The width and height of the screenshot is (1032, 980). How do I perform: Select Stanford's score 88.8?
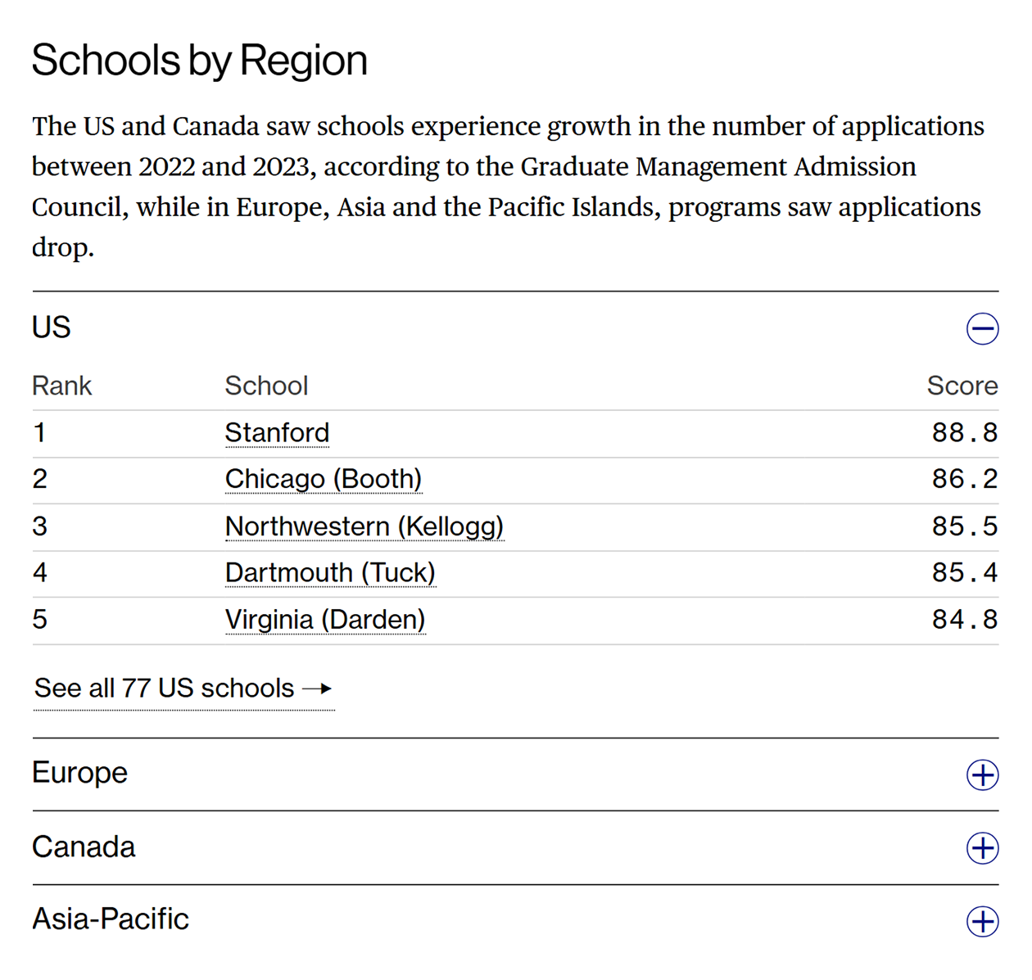[965, 432]
